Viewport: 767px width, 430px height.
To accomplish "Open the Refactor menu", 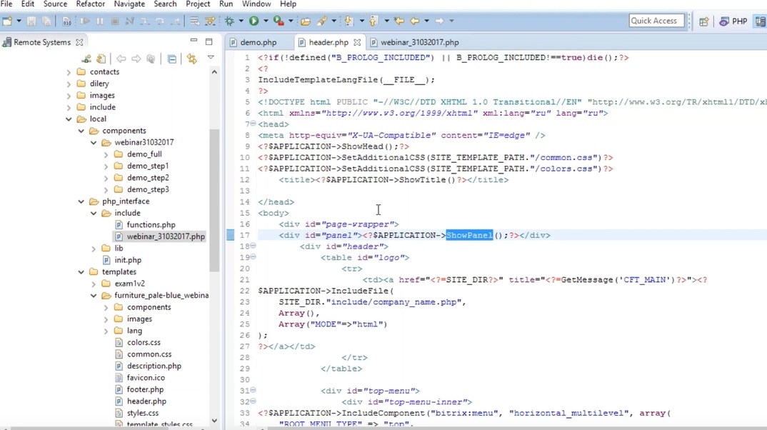I will pyautogui.click(x=91, y=4).
